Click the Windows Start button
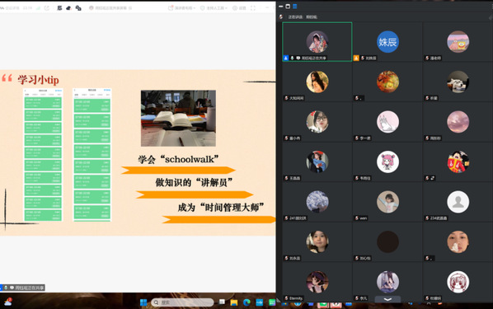Image resolution: width=493 pixels, height=309 pixels. 143,302
